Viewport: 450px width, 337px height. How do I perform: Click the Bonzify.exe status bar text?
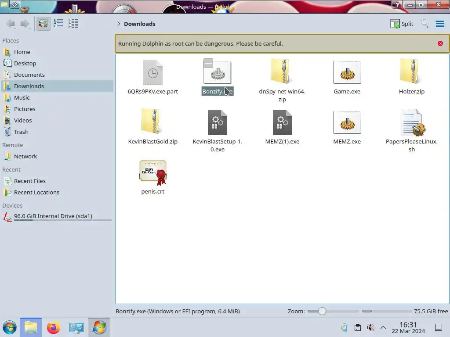click(178, 311)
